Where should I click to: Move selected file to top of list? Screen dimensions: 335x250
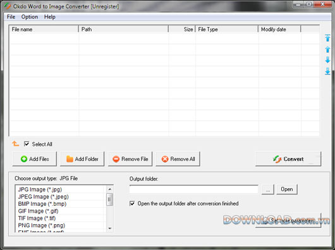327,38
